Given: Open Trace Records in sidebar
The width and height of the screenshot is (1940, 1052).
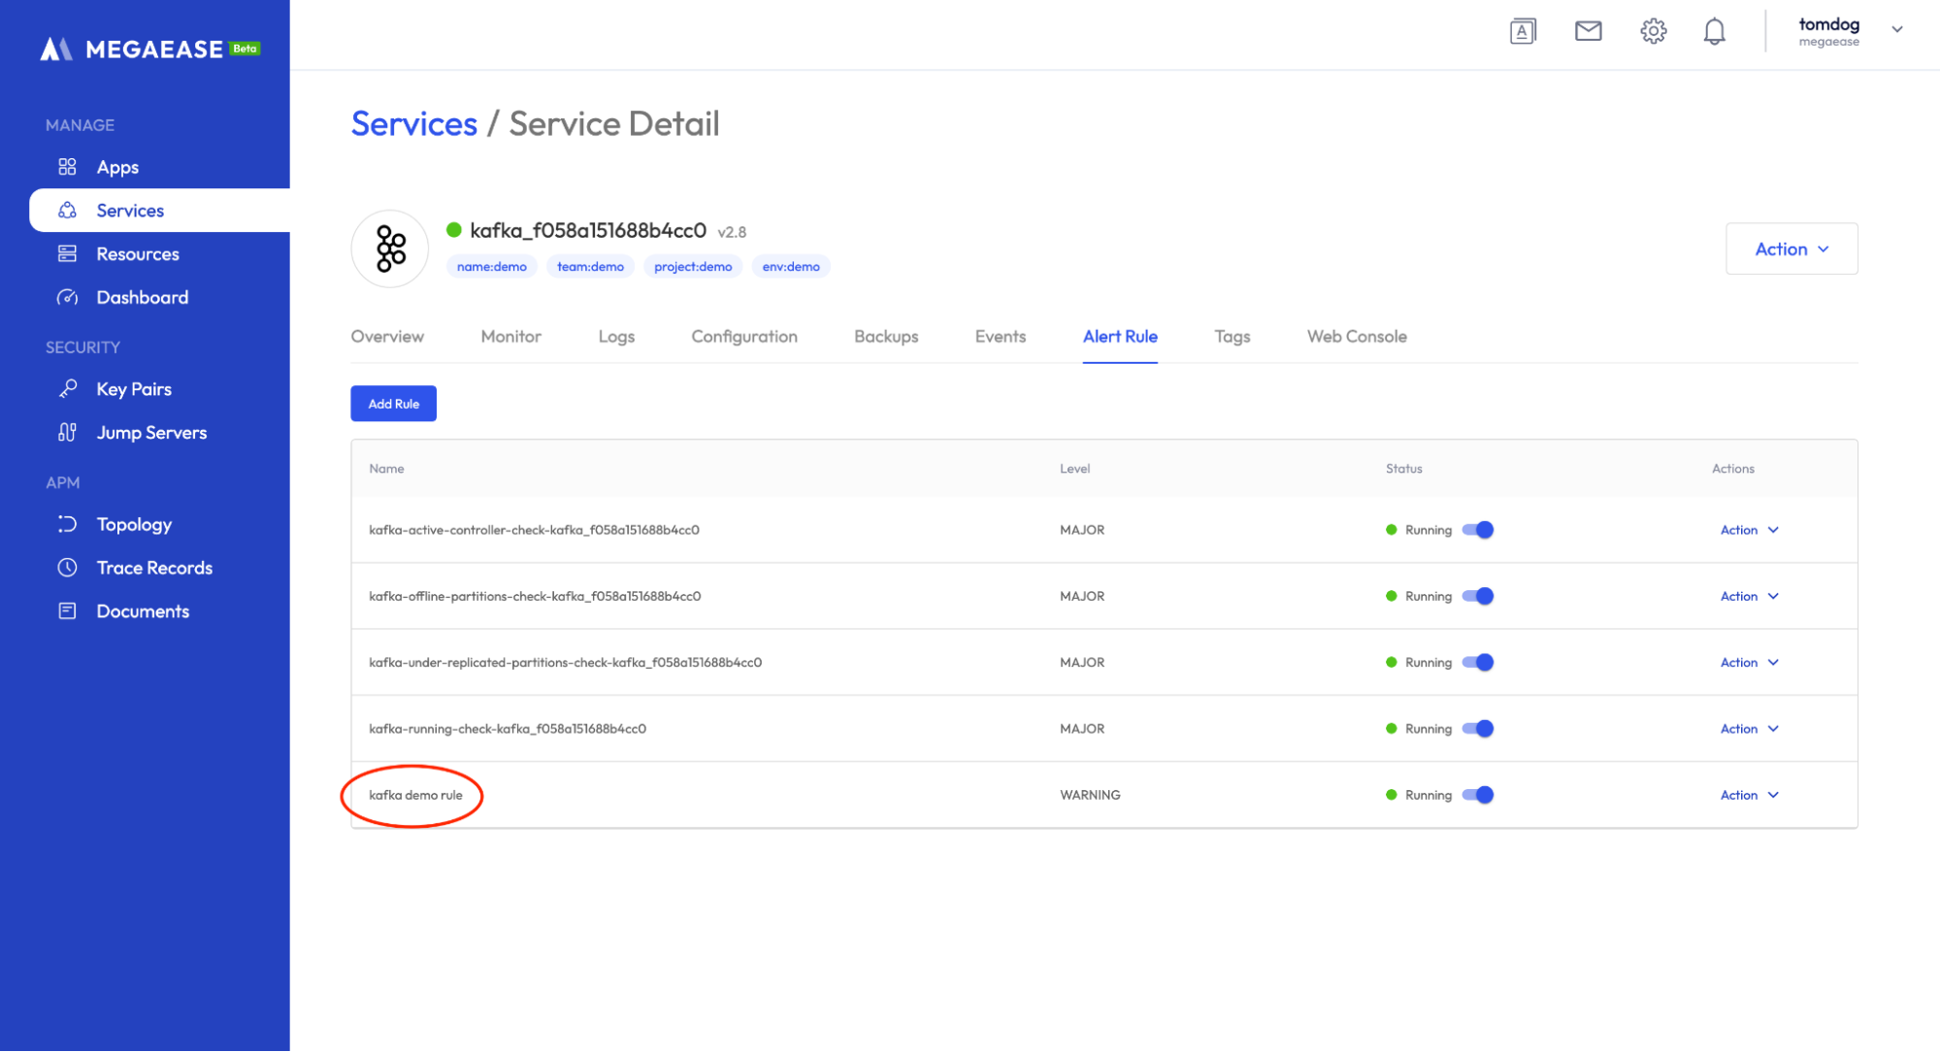Looking at the screenshot, I should coord(154,568).
